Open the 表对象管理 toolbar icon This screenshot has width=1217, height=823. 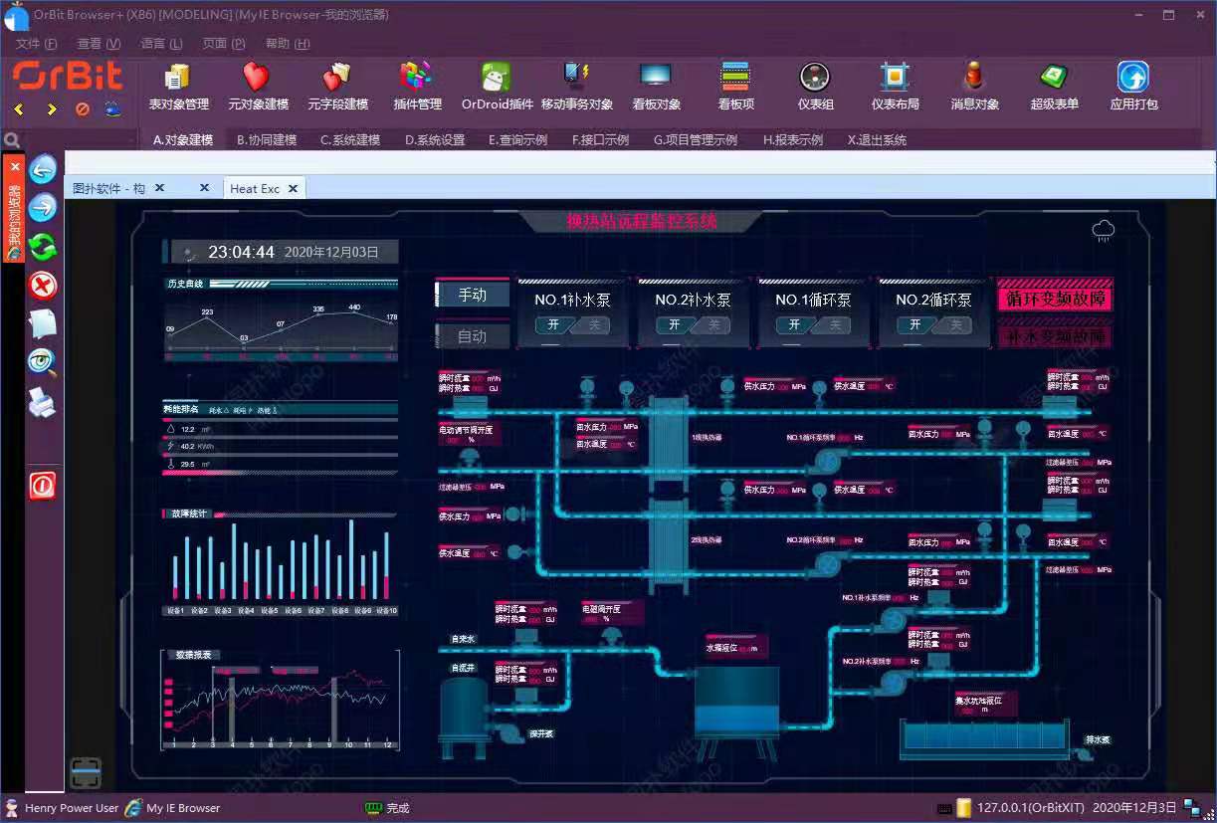point(178,86)
